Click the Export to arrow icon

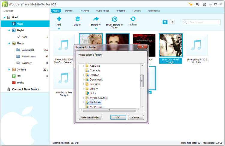click(96, 19)
